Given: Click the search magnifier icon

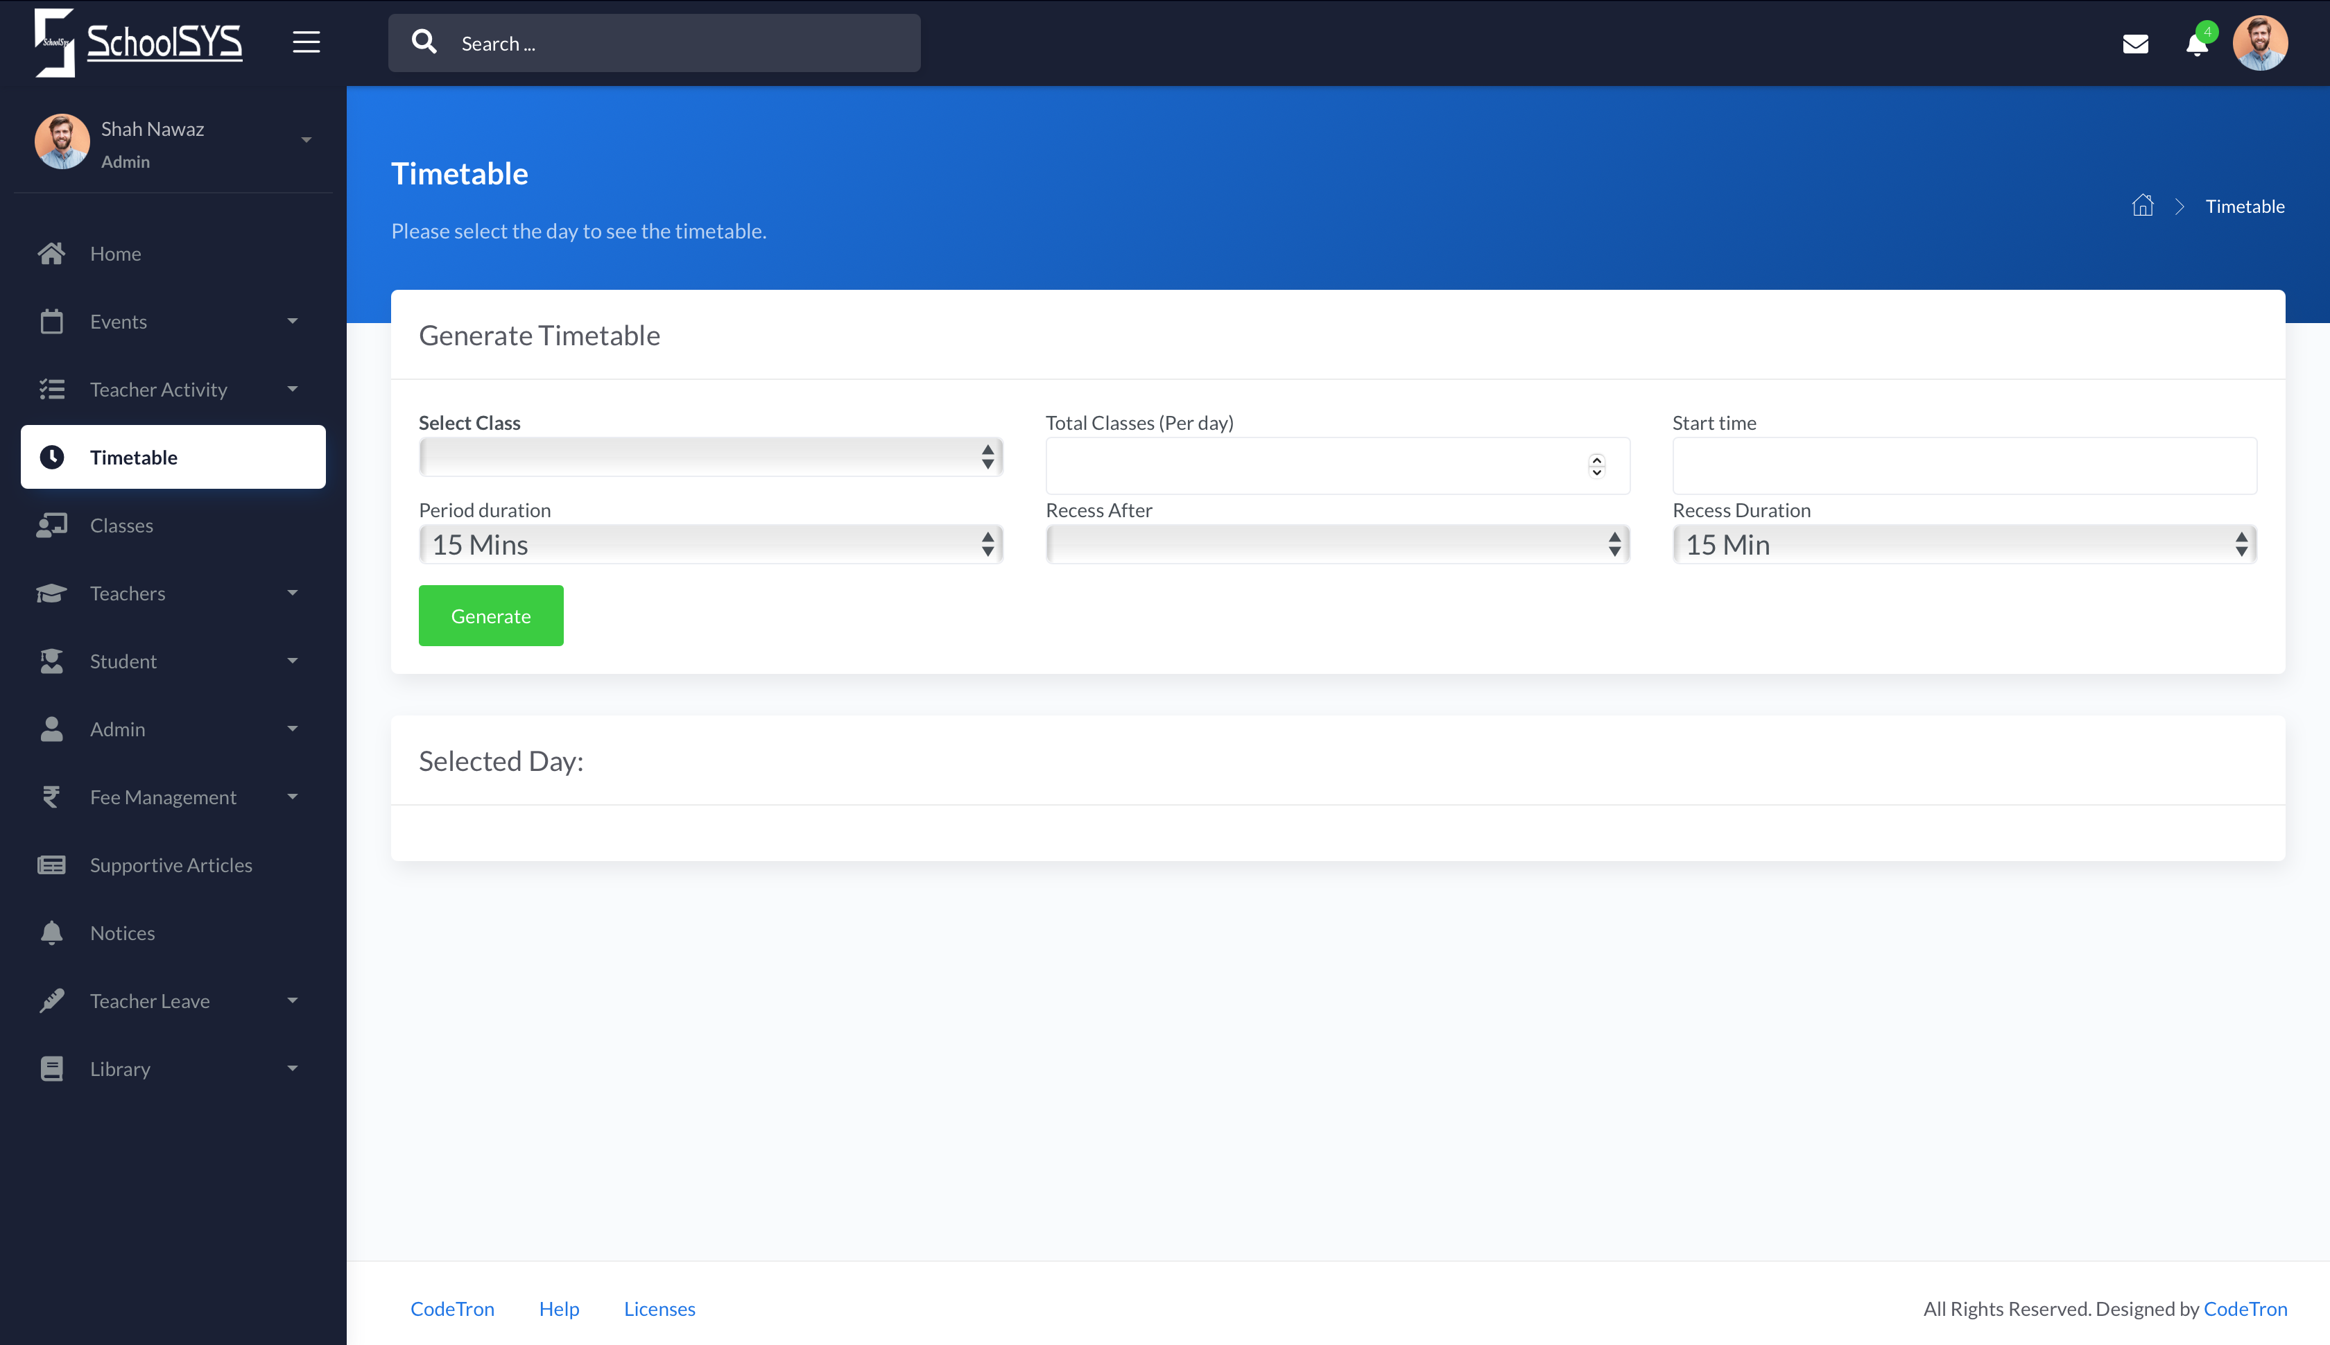Looking at the screenshot, I should coord(424,42).
